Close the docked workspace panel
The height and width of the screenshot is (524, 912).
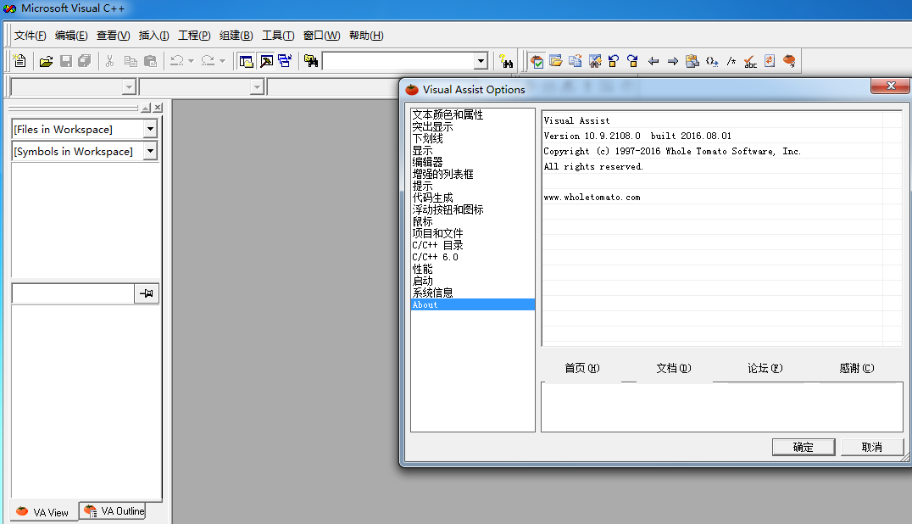coord(158,108)
